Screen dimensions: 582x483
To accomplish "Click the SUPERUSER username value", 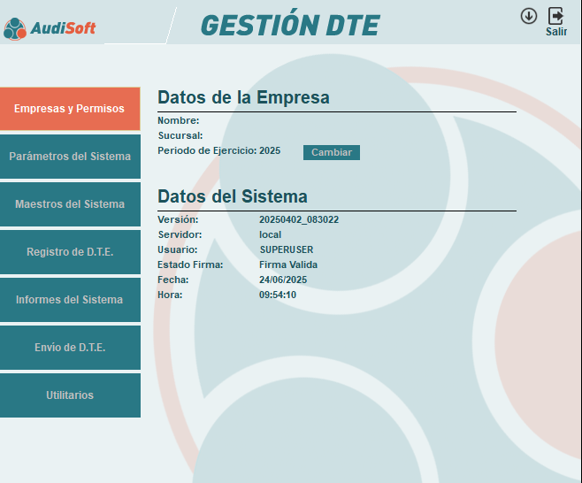I will click(x=286, y=249).
